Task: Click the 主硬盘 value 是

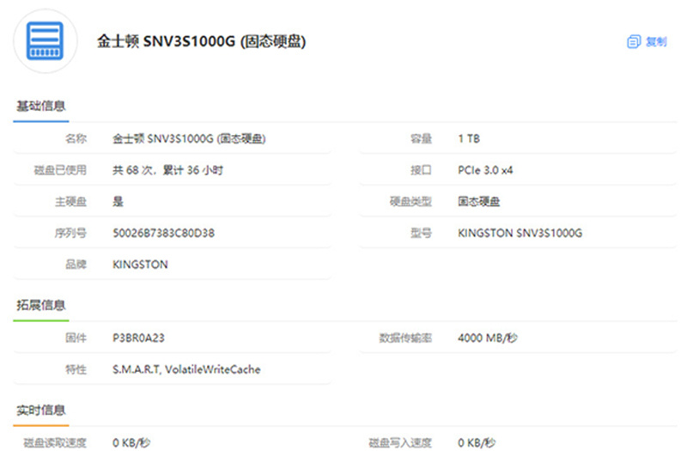Action: (x=119, y=202)
